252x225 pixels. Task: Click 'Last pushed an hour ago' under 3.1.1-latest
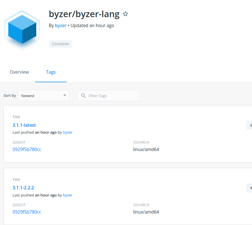pyautogui.click(x=35, y=132)
